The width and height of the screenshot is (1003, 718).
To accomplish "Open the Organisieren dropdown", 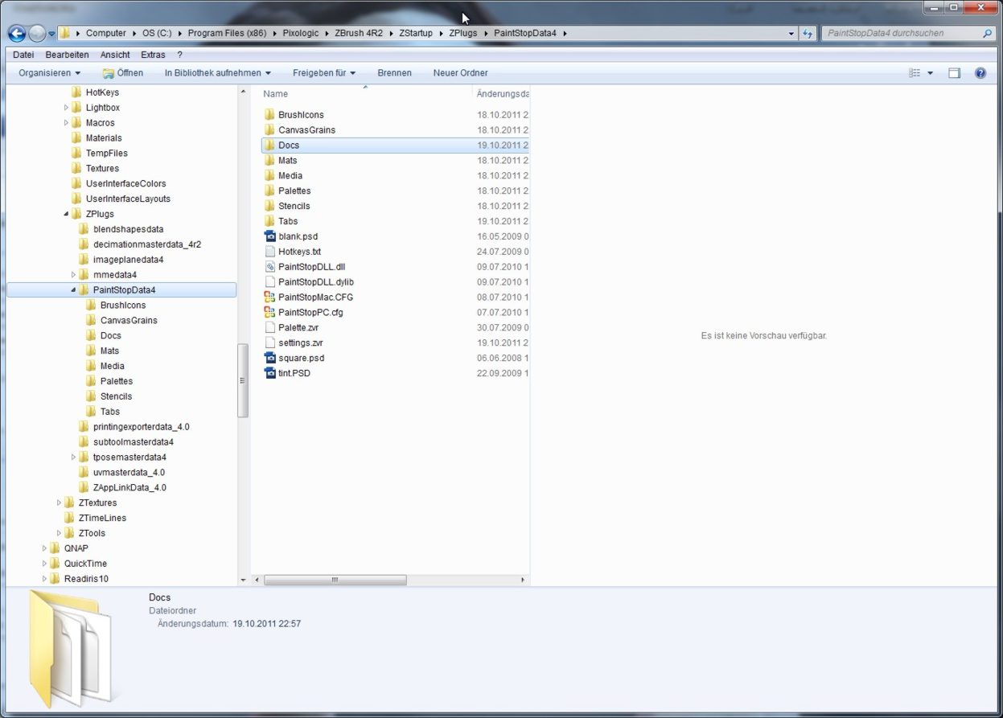I will point(47,72).
